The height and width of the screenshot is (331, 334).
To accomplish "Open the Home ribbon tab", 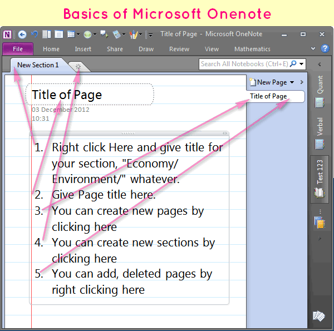I will click(51, 49).
